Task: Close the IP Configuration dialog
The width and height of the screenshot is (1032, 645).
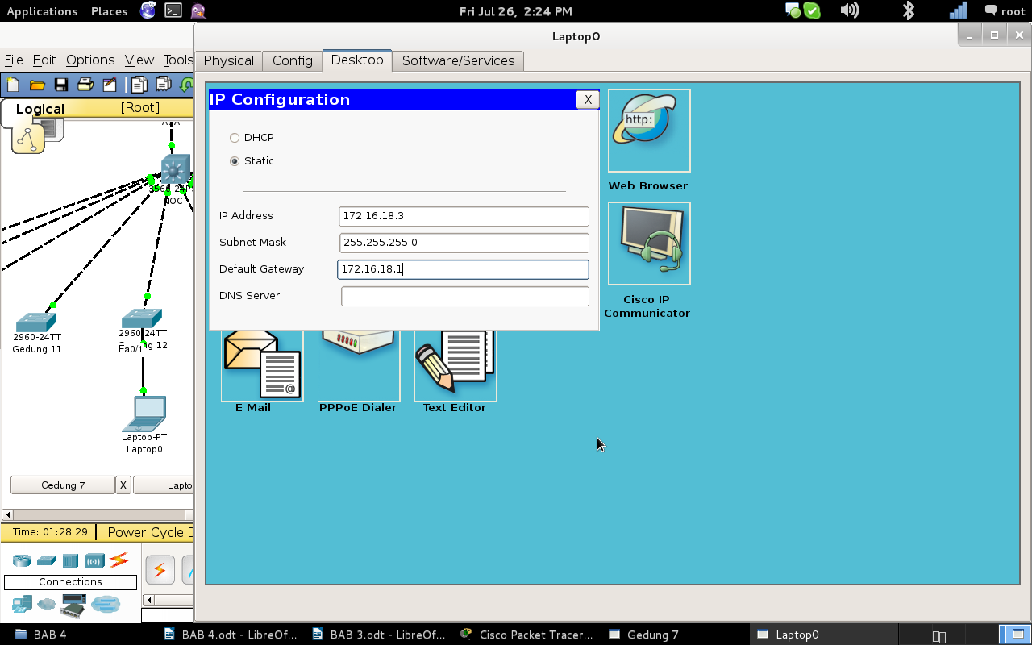Action: (588, 99)
